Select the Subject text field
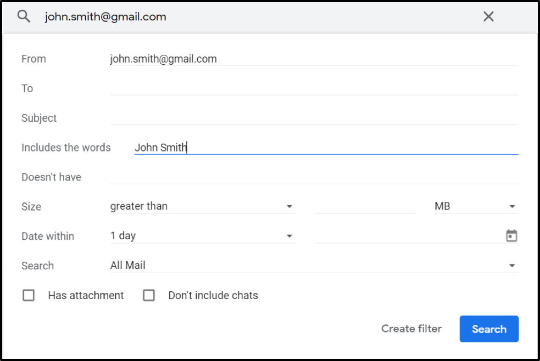Viewport: 540px width, 361px height. (x=313, y=119)
